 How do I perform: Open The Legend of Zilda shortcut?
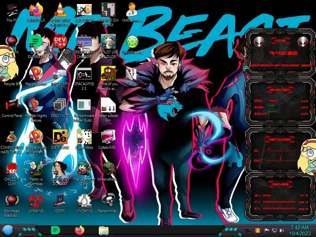(x=84, y=174)
